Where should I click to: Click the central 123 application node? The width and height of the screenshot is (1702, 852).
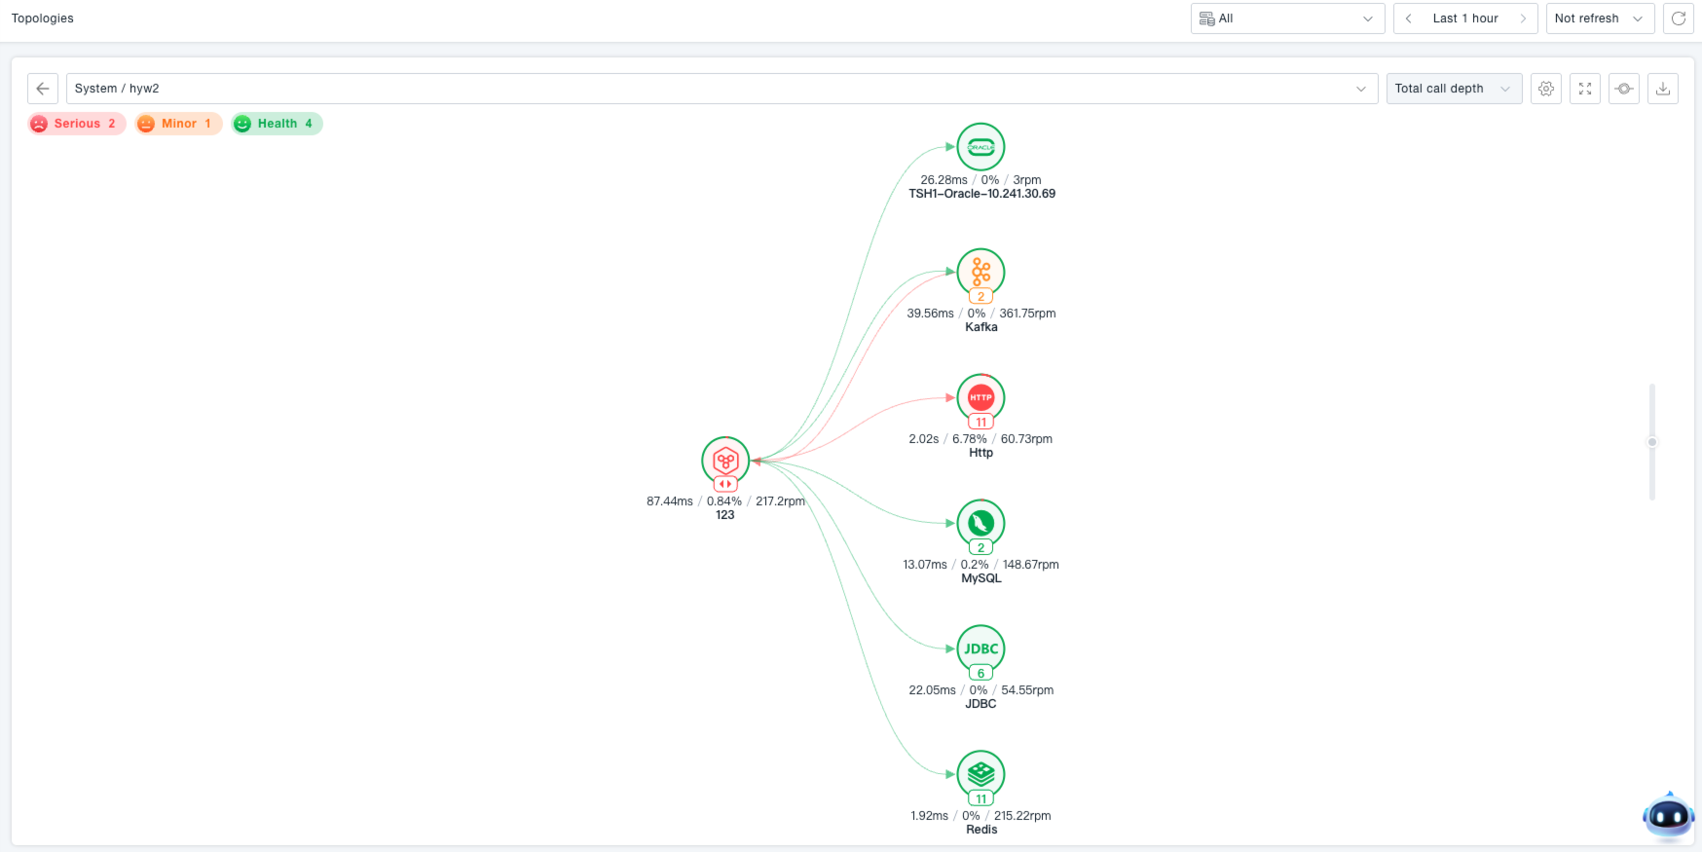pos(725,461)
